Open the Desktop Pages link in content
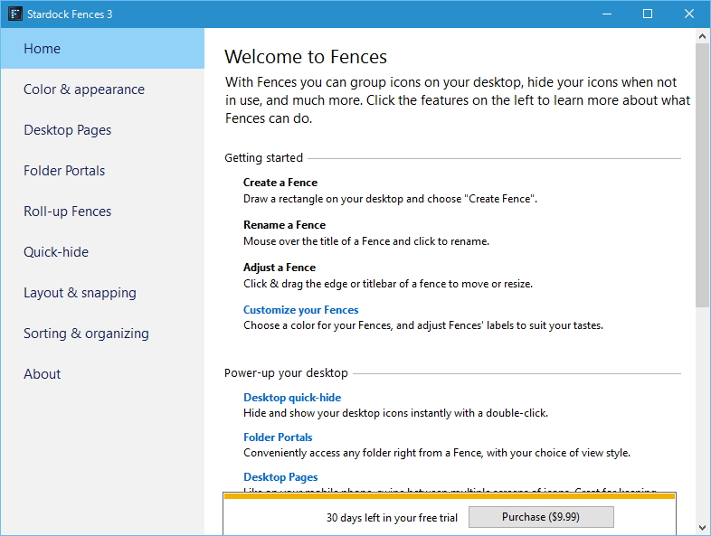 280,477
